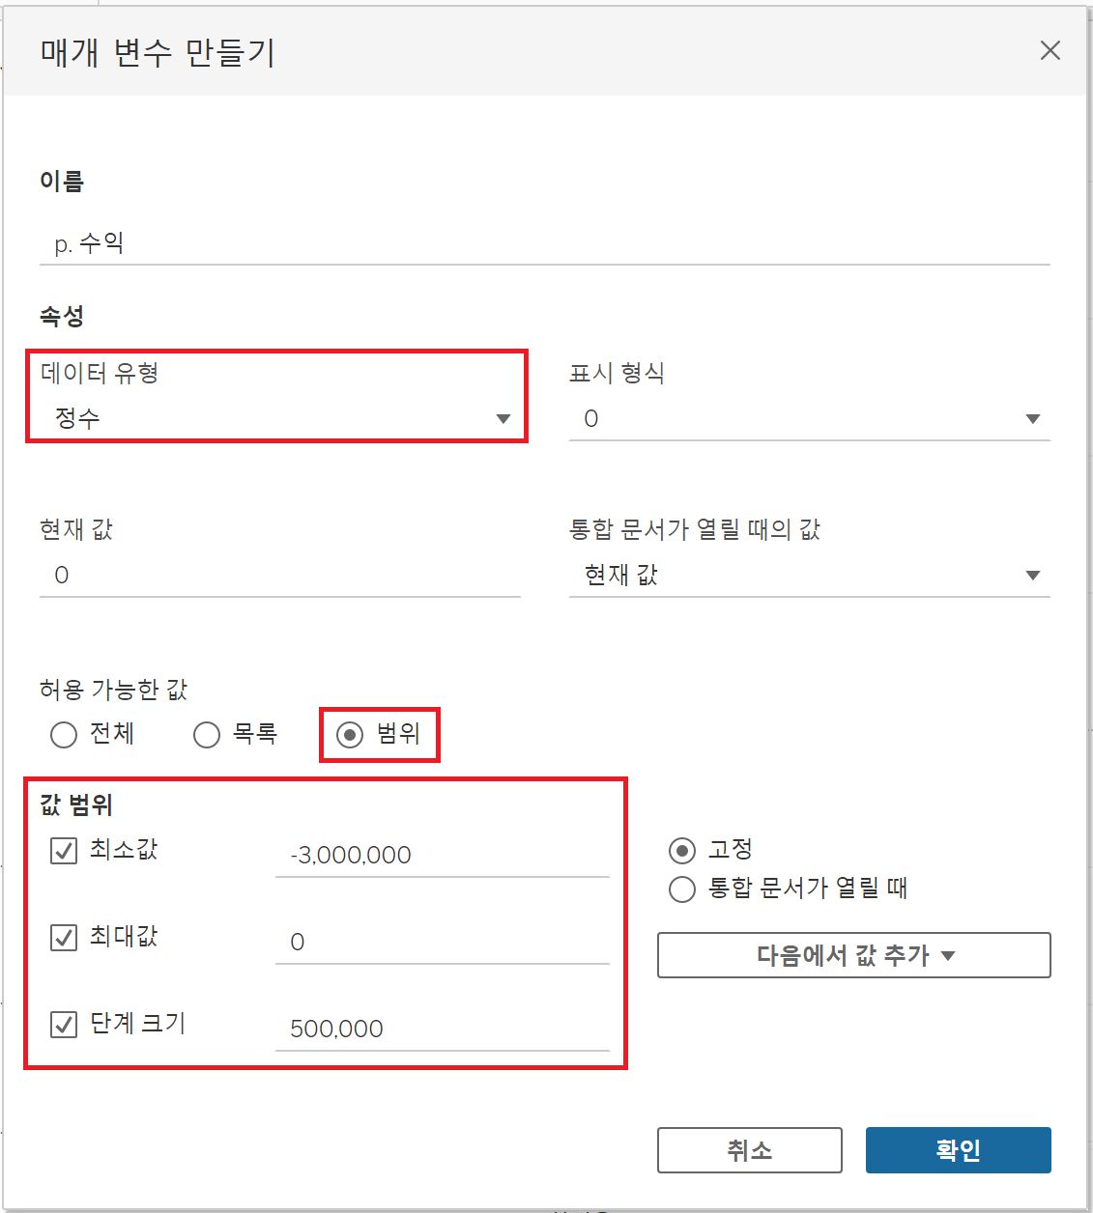Open the 표시 형식 dropdown
Image resolution: width=1093 pixels, height=1213 pixels.
809,418
